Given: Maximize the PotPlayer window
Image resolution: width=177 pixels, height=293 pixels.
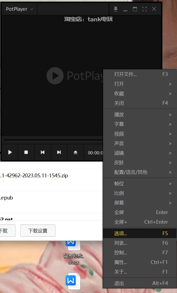Looking at the screenshot, I should click(135, 9).
